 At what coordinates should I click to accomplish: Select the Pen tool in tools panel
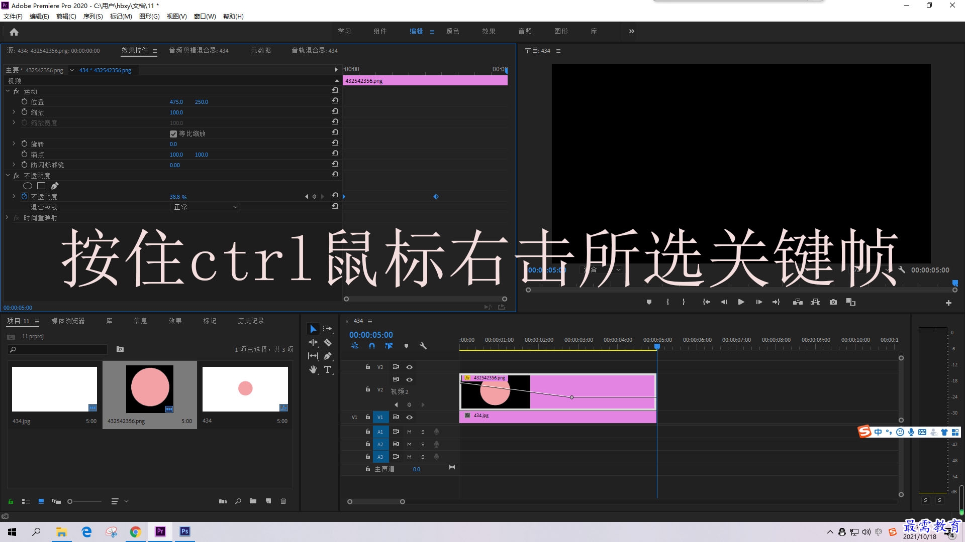(328, 356)
